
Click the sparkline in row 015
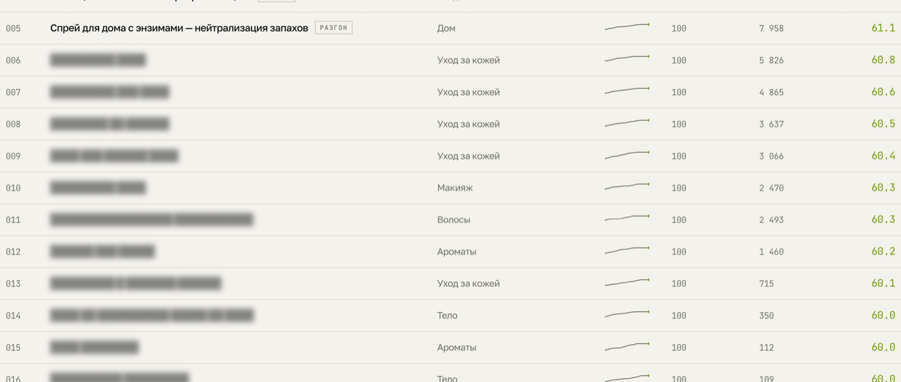point(627,346)
